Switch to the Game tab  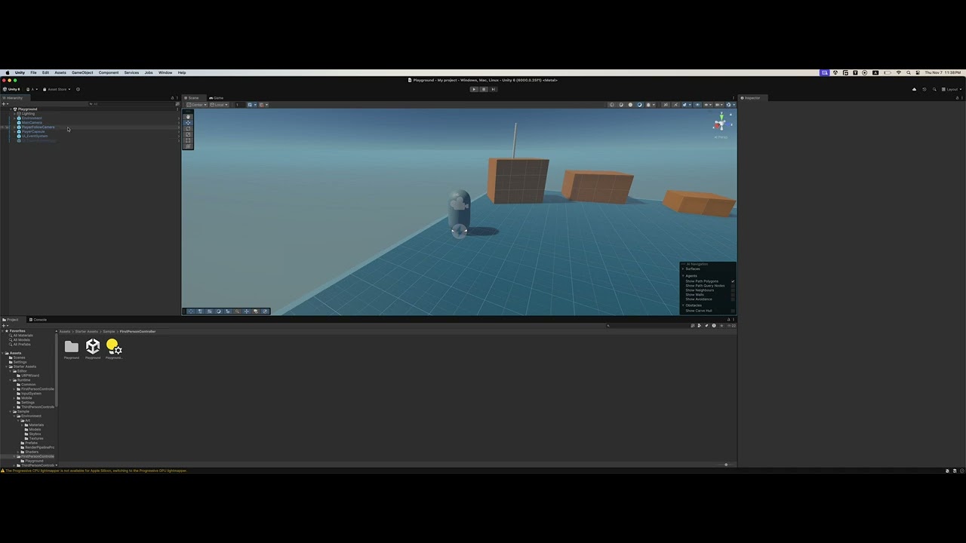click(x=217, y=98)
